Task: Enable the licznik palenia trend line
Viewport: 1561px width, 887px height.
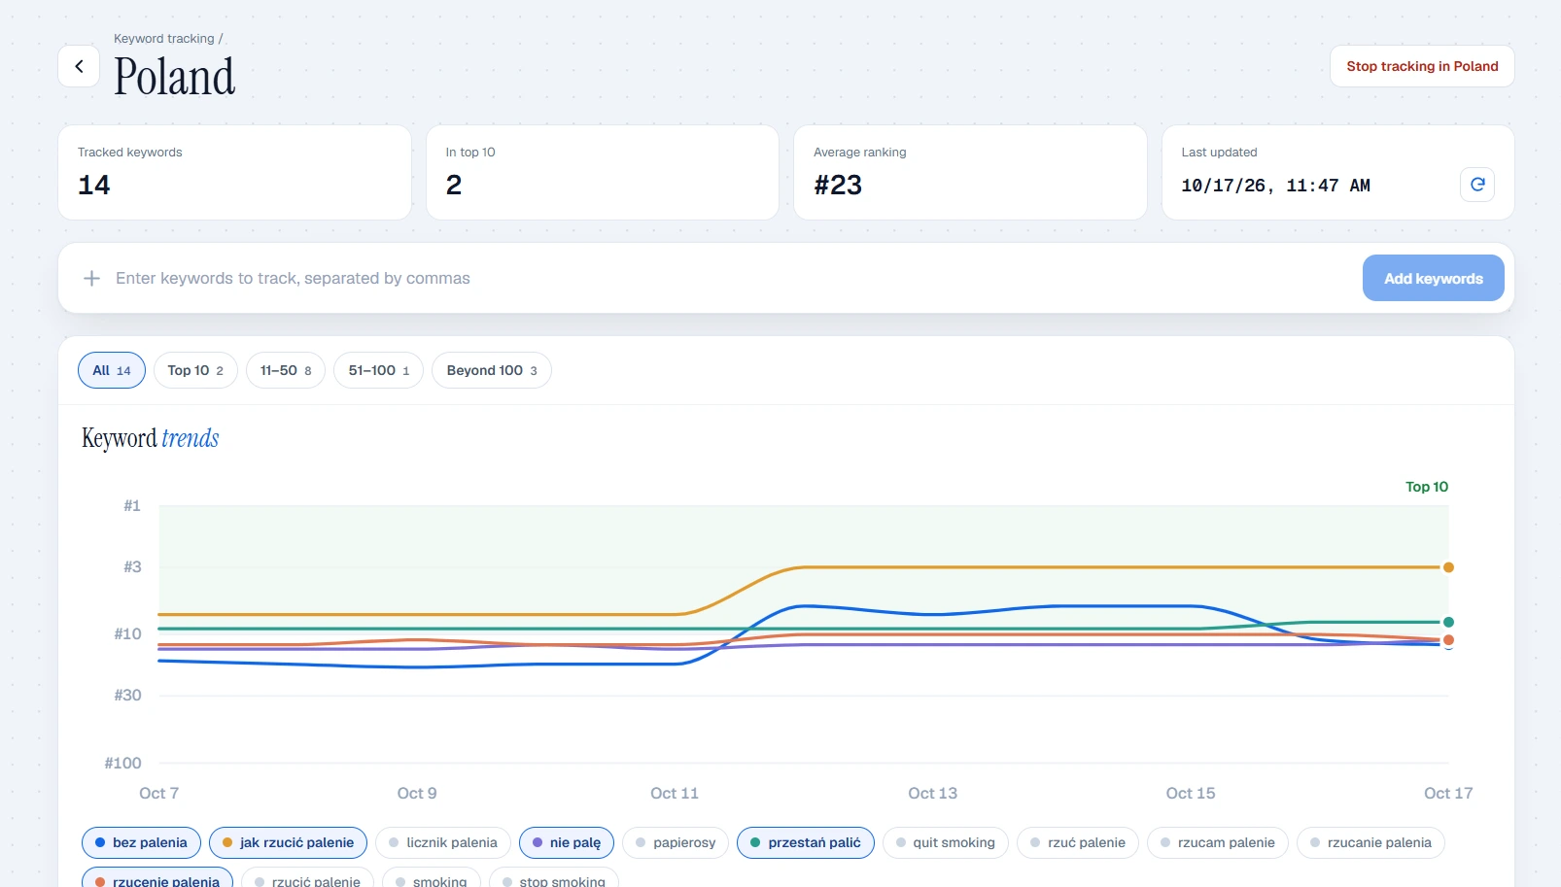Action: tap(443, 842)
